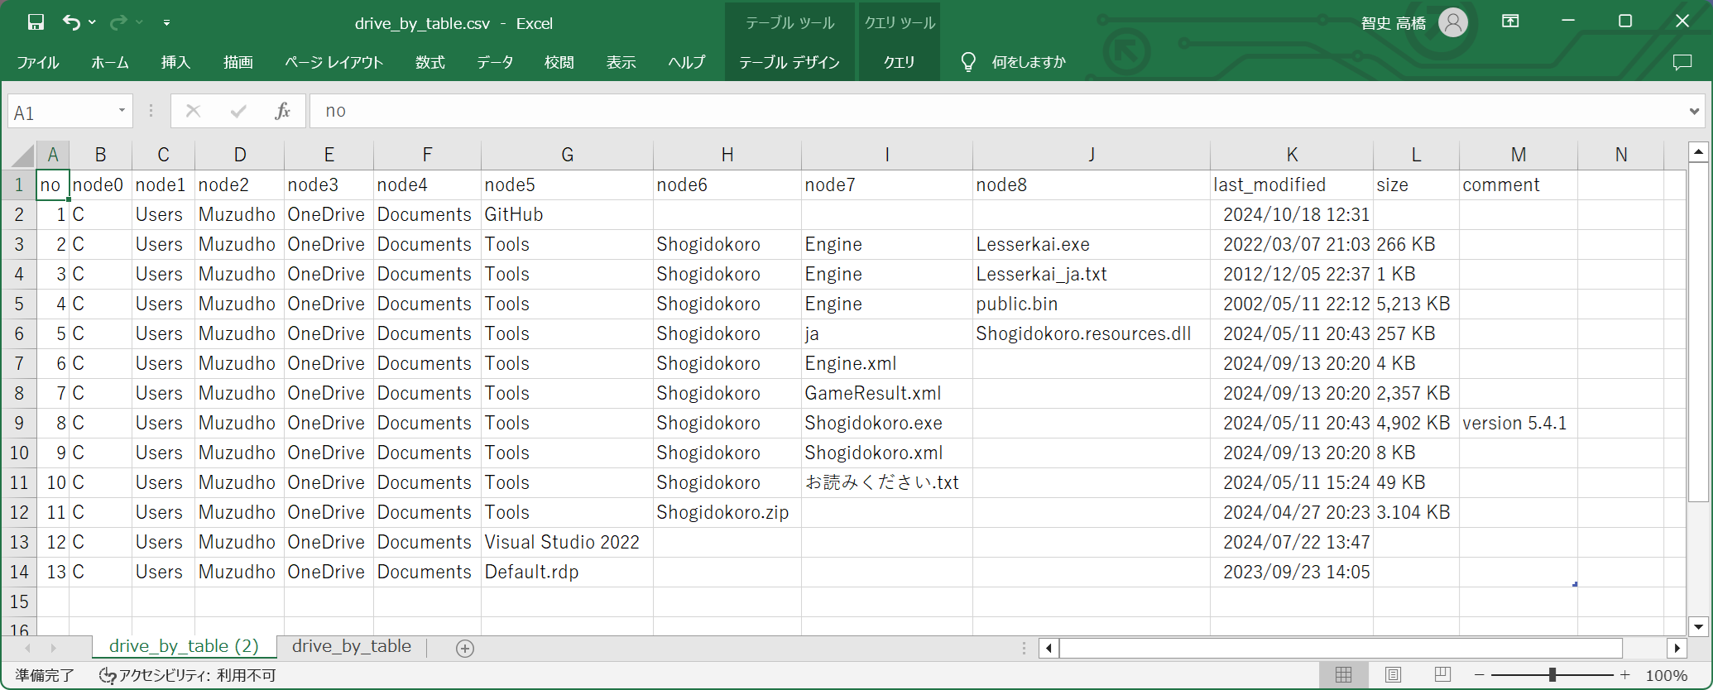The width and height of the screenshot is (1713, 690).
Task: Click the zoom in plus button
Action: click(1625, 675)
